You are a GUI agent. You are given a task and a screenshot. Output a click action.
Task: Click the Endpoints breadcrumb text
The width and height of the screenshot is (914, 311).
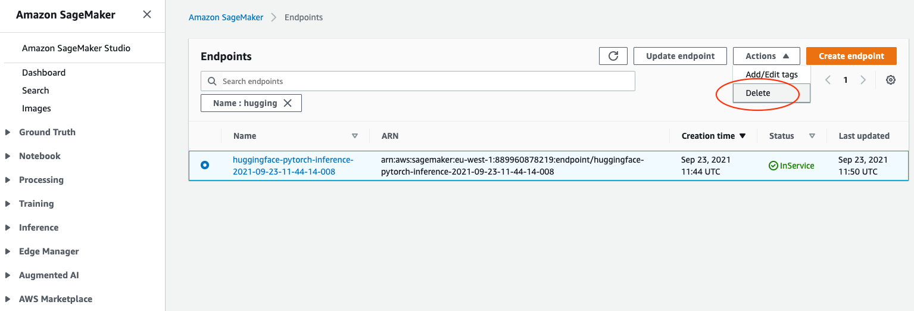[304, 17]
